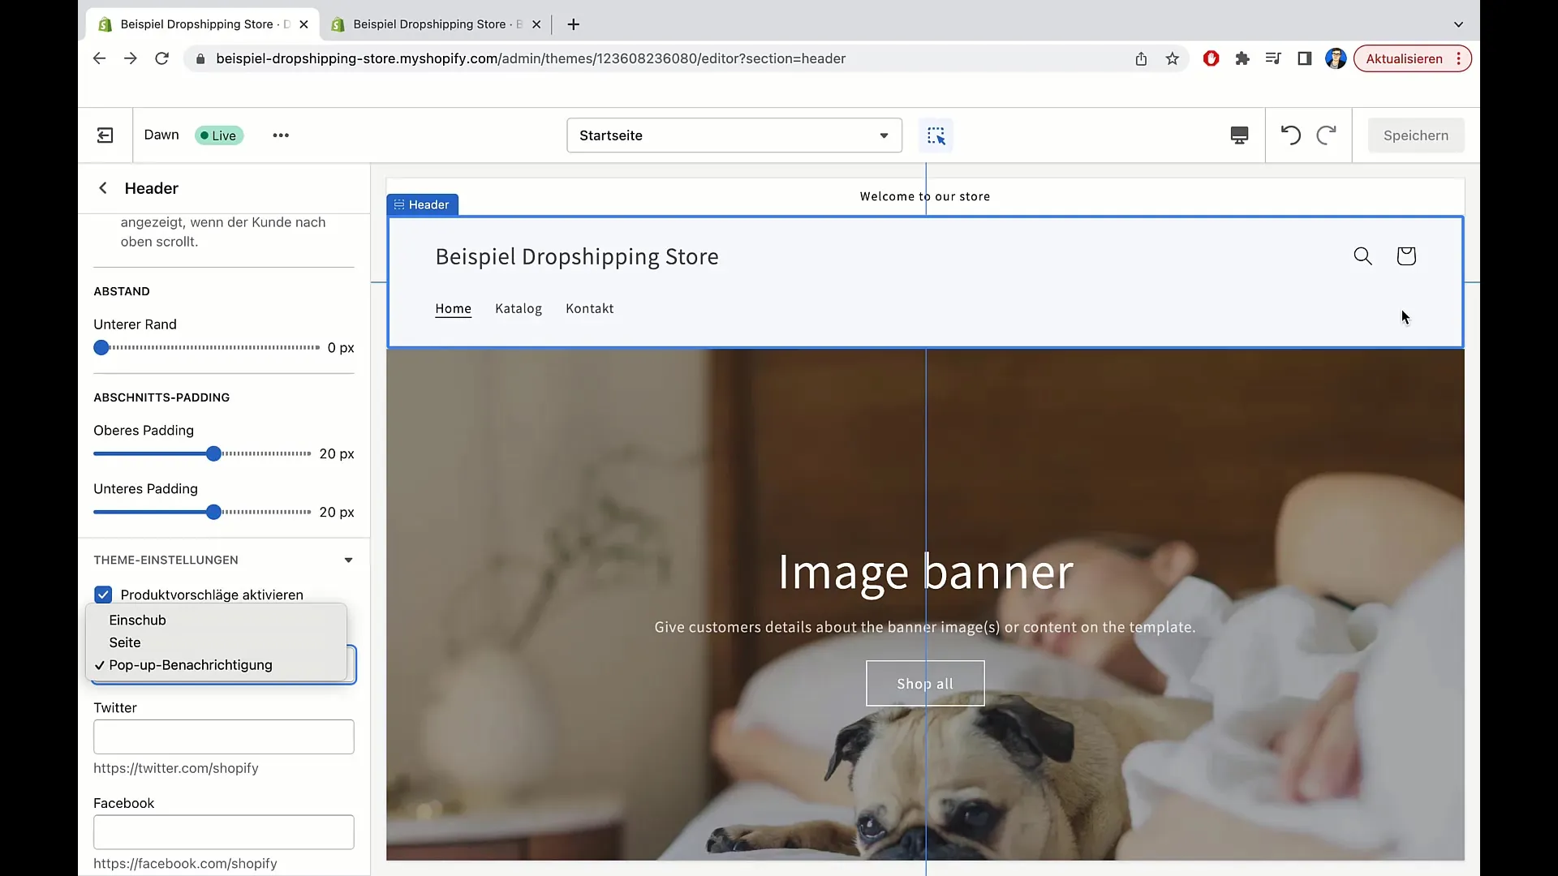Click the search icon in header preview
The width and height of the screenshot is (1558, 876).
1363,255
